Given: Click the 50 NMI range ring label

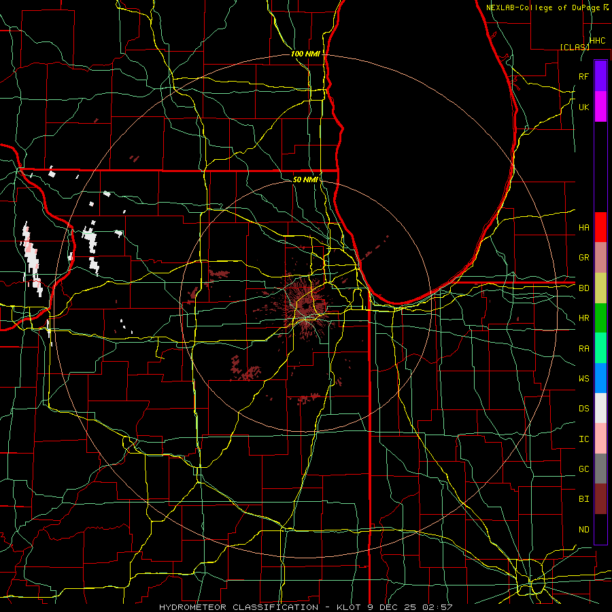Looking at the screenshot, I should [x=305, y=180].
